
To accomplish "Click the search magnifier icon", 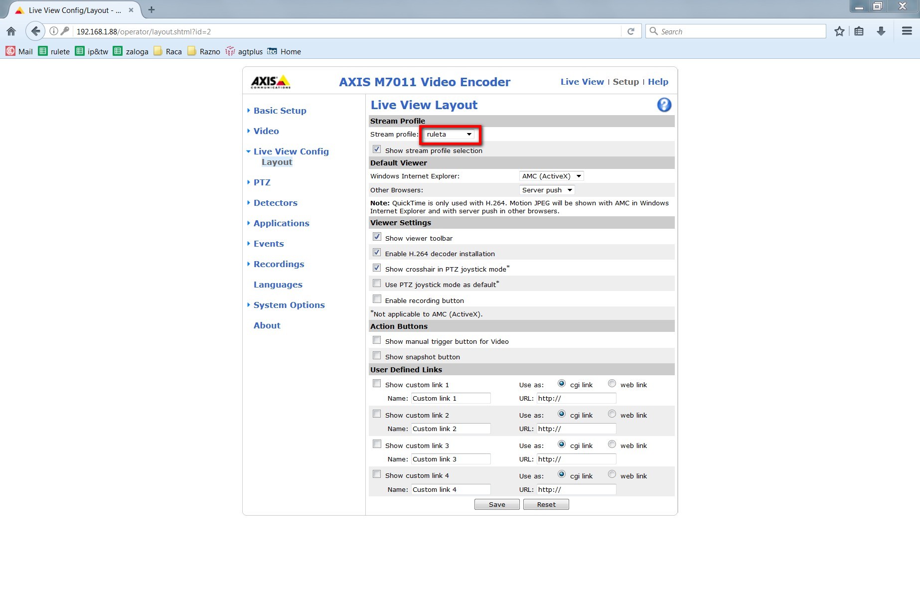I will (x=653, y=31).
